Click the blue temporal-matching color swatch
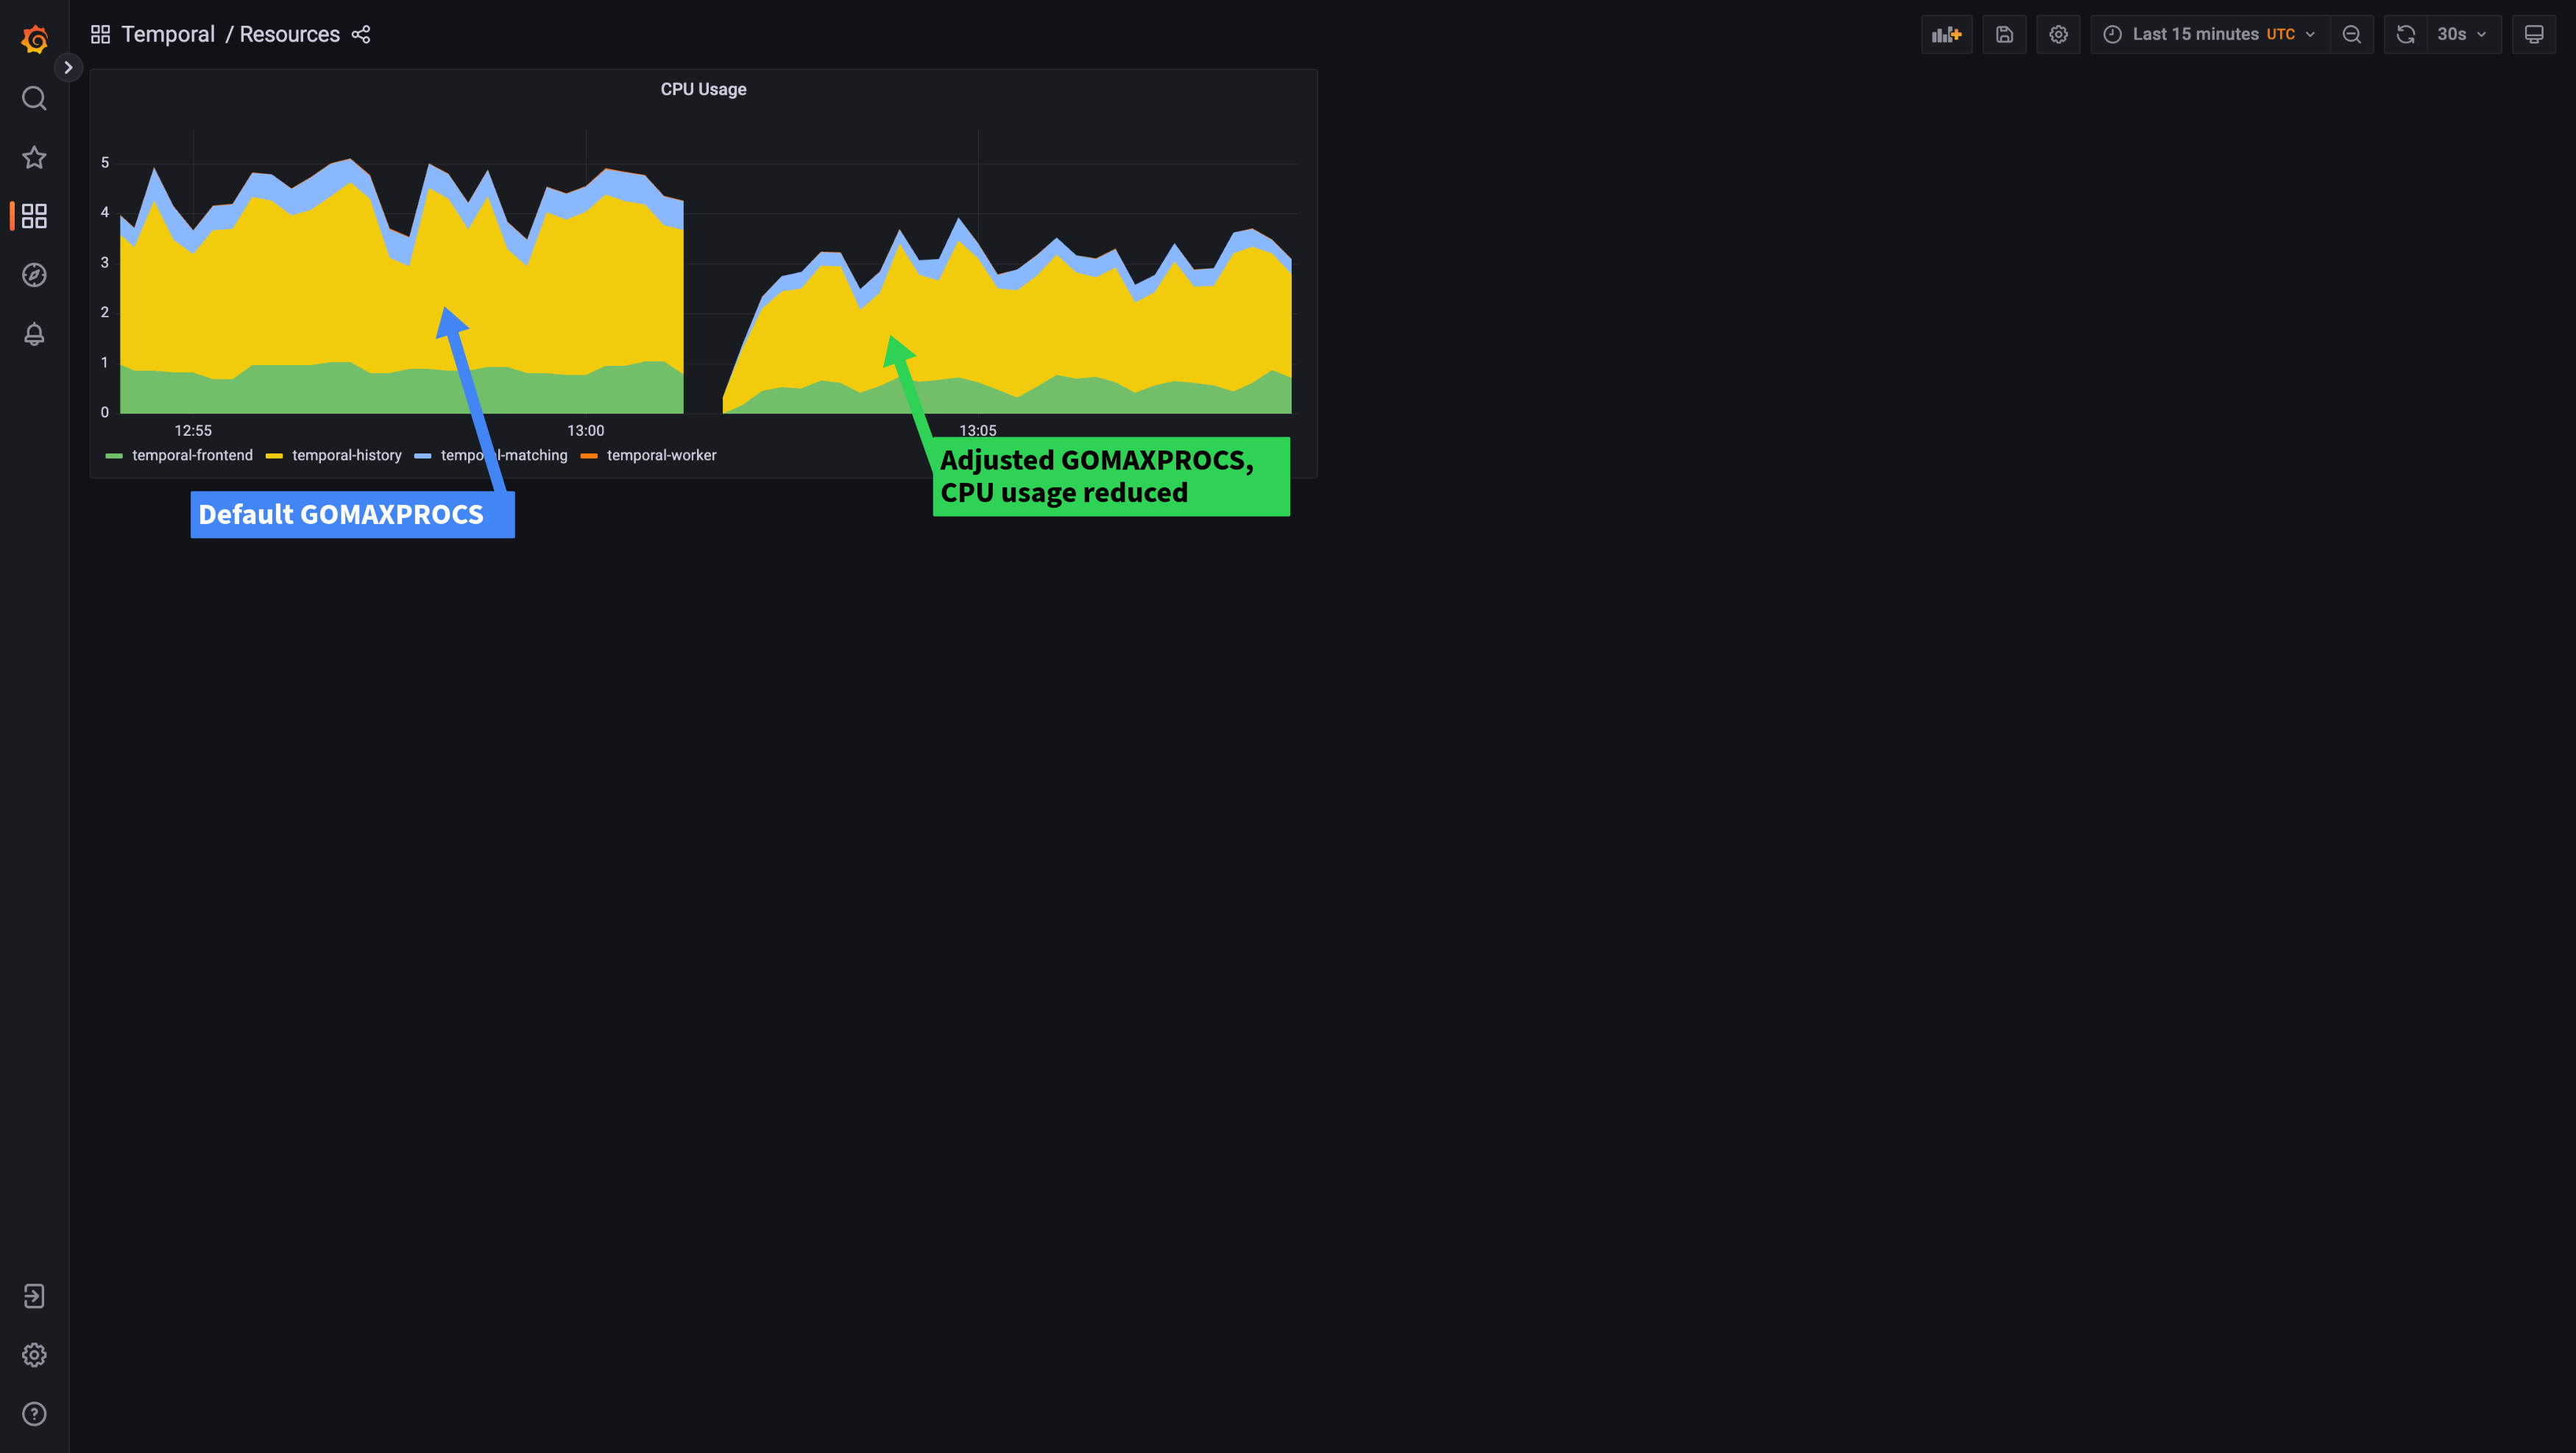This screenshot has width=2576, height=1453. coord(423,456)
